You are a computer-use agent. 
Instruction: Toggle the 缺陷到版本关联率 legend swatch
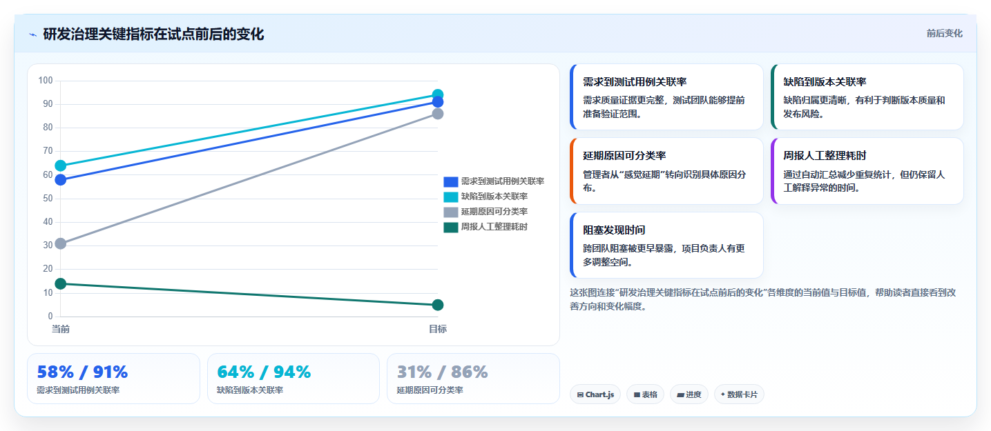tap(450, 197)
